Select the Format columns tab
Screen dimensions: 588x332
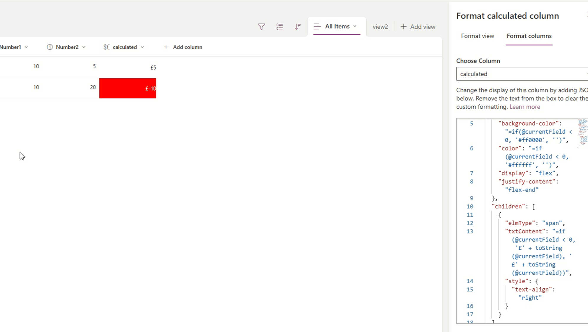click(x=529, y=36)
